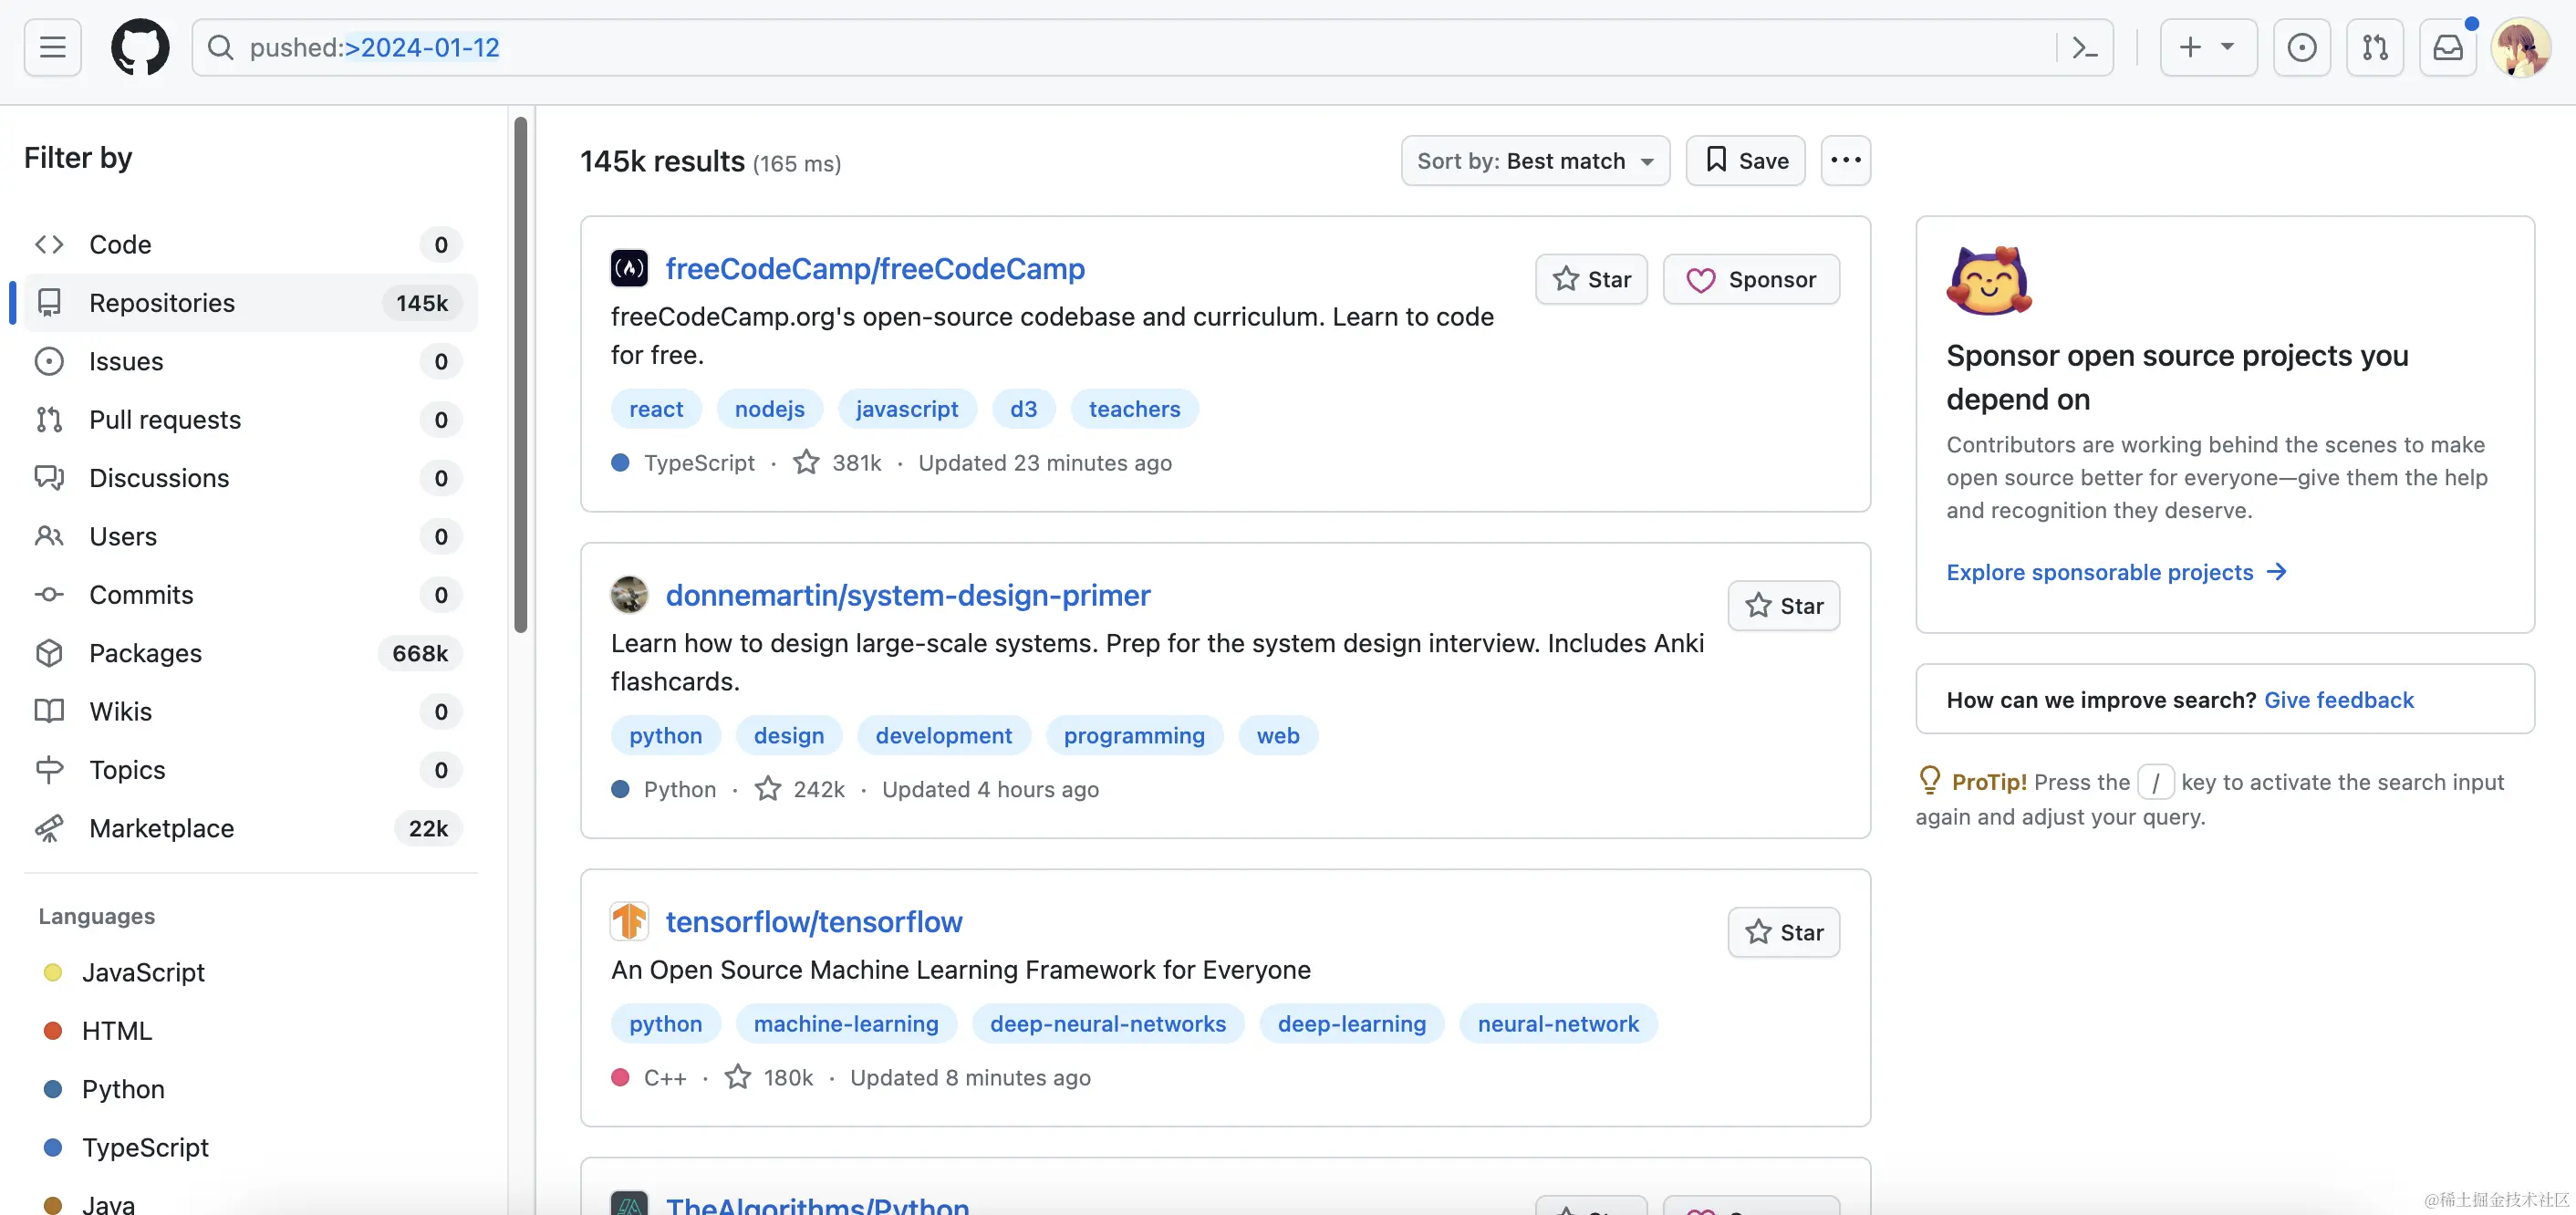Screen dimensions: 2576x1215
Task: Open the Sort by Best match dropdown
Action: click(1535, 160)
